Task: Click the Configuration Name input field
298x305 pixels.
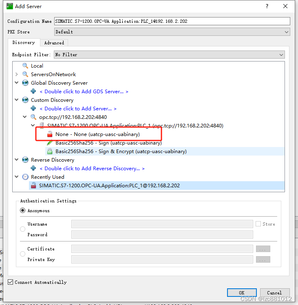Action: pos(172,21)
